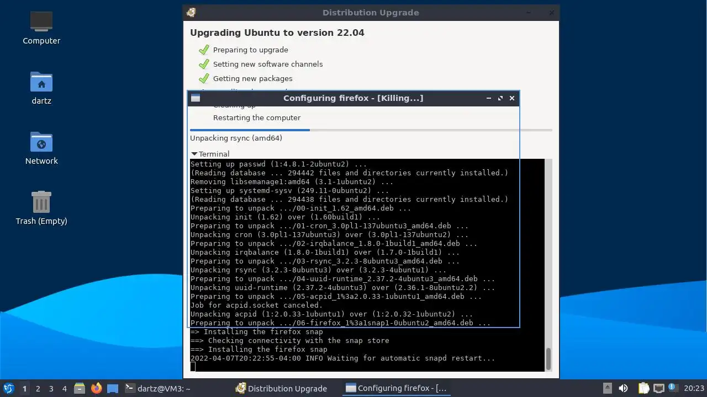This screenshot has width=707, height=397.
Task: Maximize the Configuring firefox window
Action: tap(500, 98)
